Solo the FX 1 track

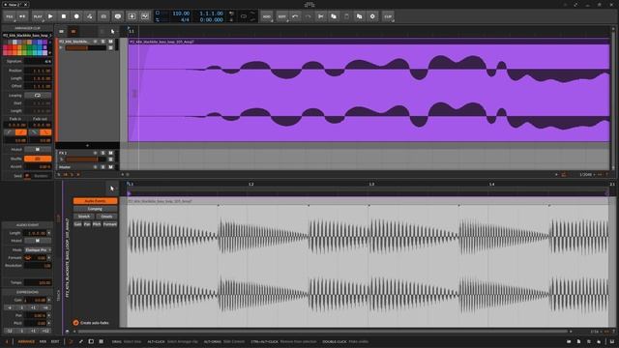pos(103,153)
